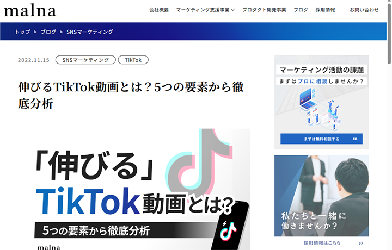
Task: Open the 私たちと一緒に働きませんか banner image
Action: [x=322, y=196]
